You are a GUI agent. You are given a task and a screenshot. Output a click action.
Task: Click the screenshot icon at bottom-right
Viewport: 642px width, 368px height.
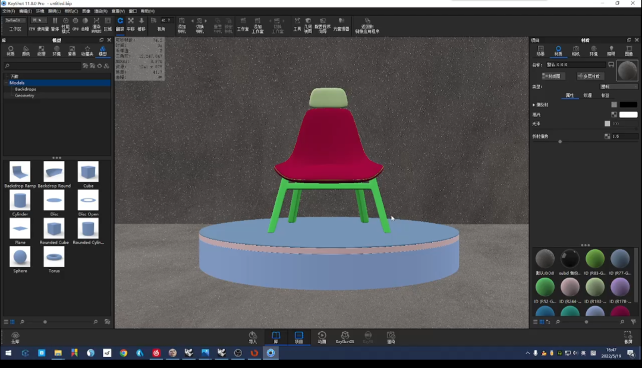tap(628, 337)
